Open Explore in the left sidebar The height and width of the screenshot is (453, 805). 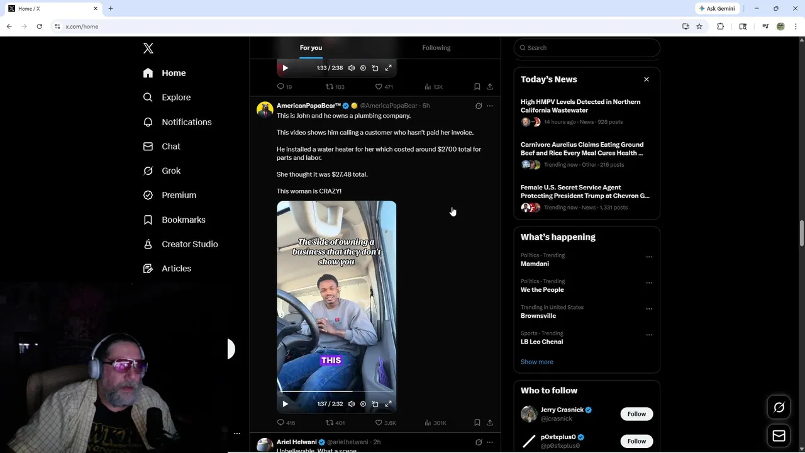coord(167,98)
